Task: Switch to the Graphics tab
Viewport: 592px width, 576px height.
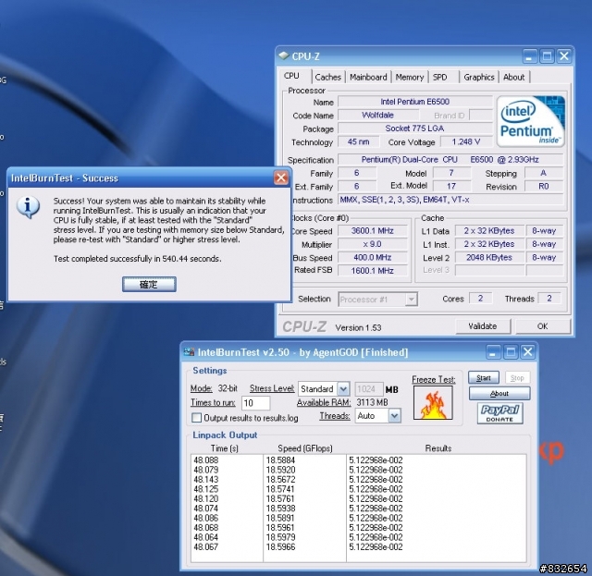Action: (x=479, y=78)
